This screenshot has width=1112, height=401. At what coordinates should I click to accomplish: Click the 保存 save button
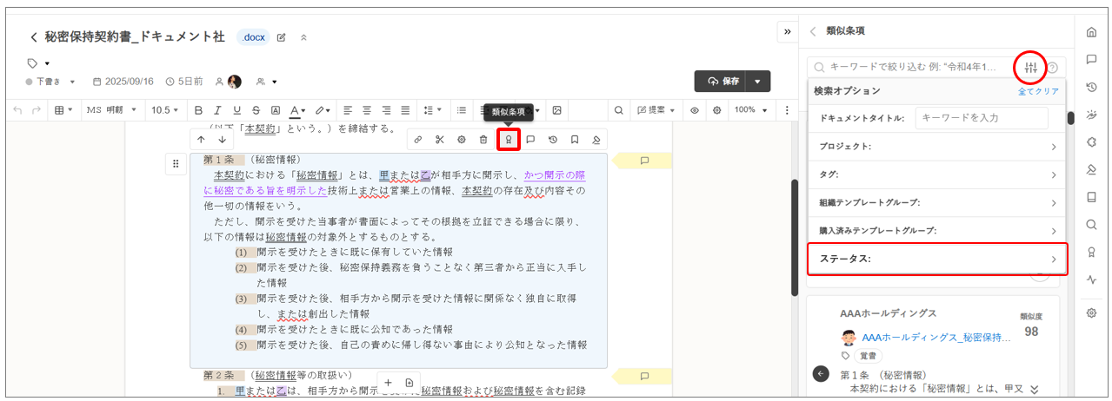(722, 81)
